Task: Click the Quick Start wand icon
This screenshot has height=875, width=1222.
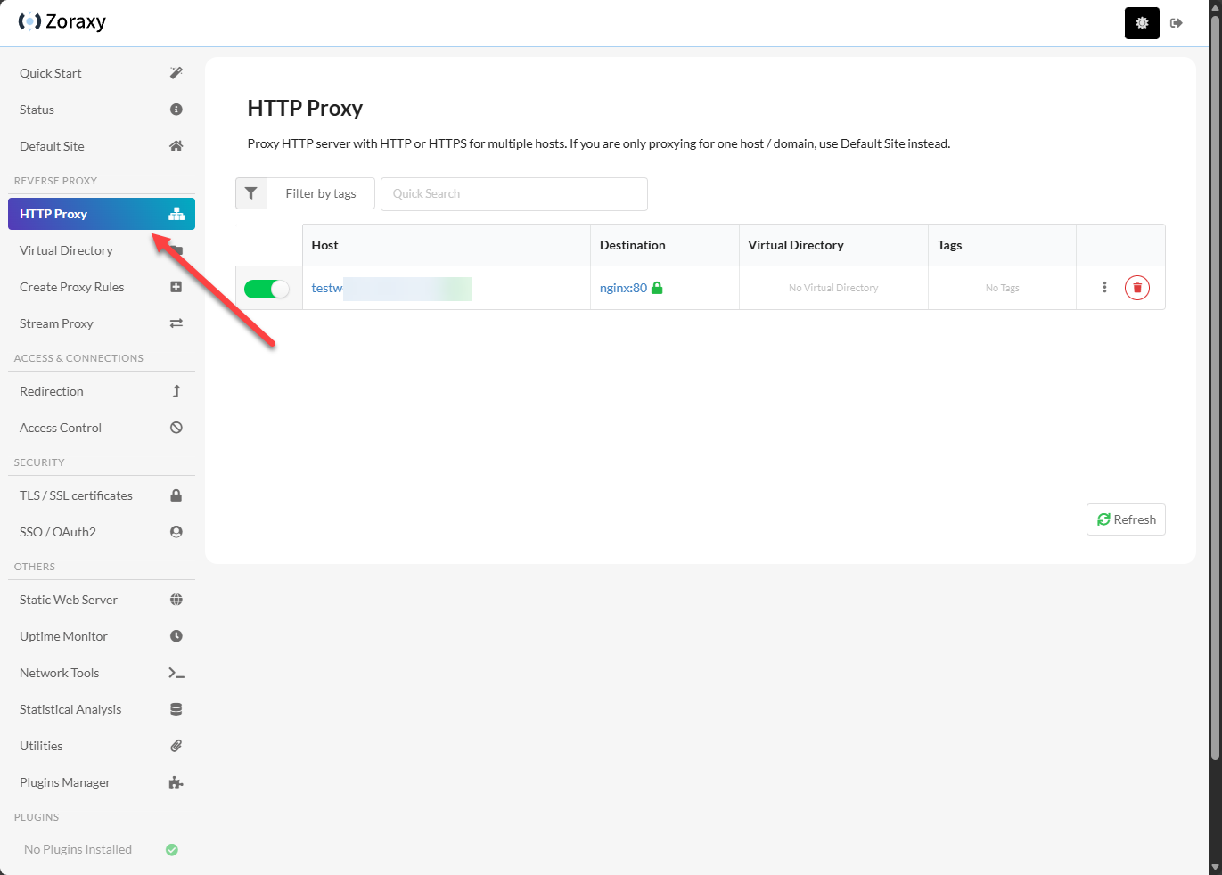Action: click(x=176, y=73)
